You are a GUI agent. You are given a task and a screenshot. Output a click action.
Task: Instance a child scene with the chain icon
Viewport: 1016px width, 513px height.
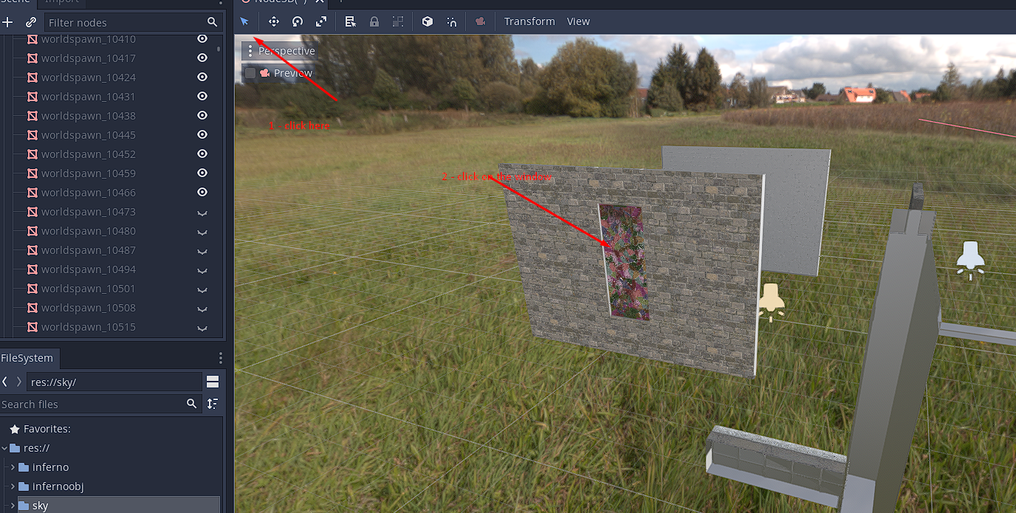tap(30, 22)
